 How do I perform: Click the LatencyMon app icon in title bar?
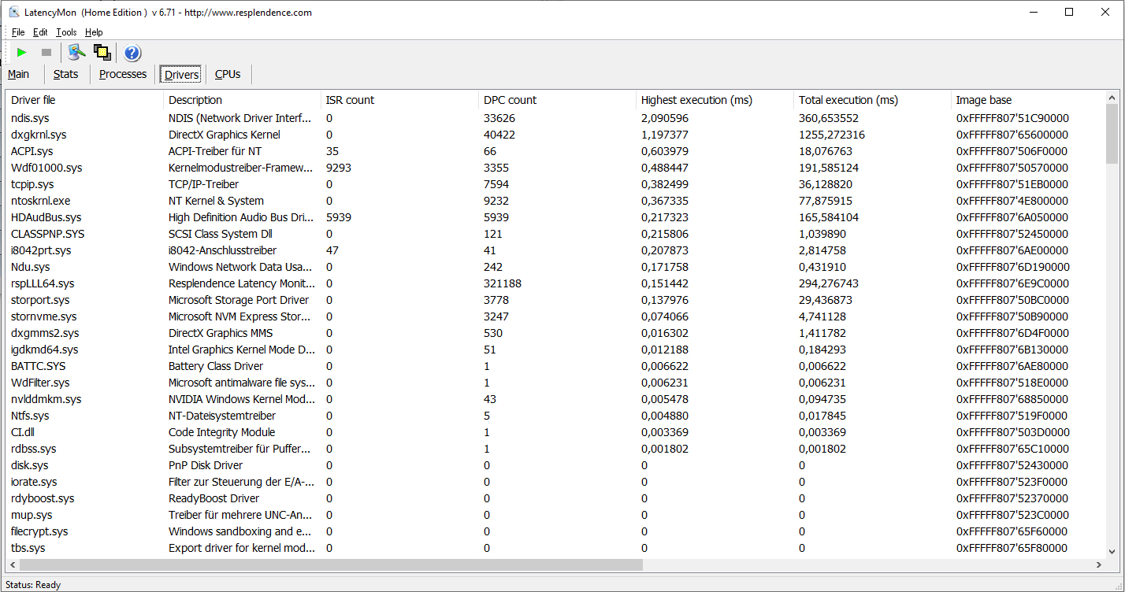click(x=14, y=12)
